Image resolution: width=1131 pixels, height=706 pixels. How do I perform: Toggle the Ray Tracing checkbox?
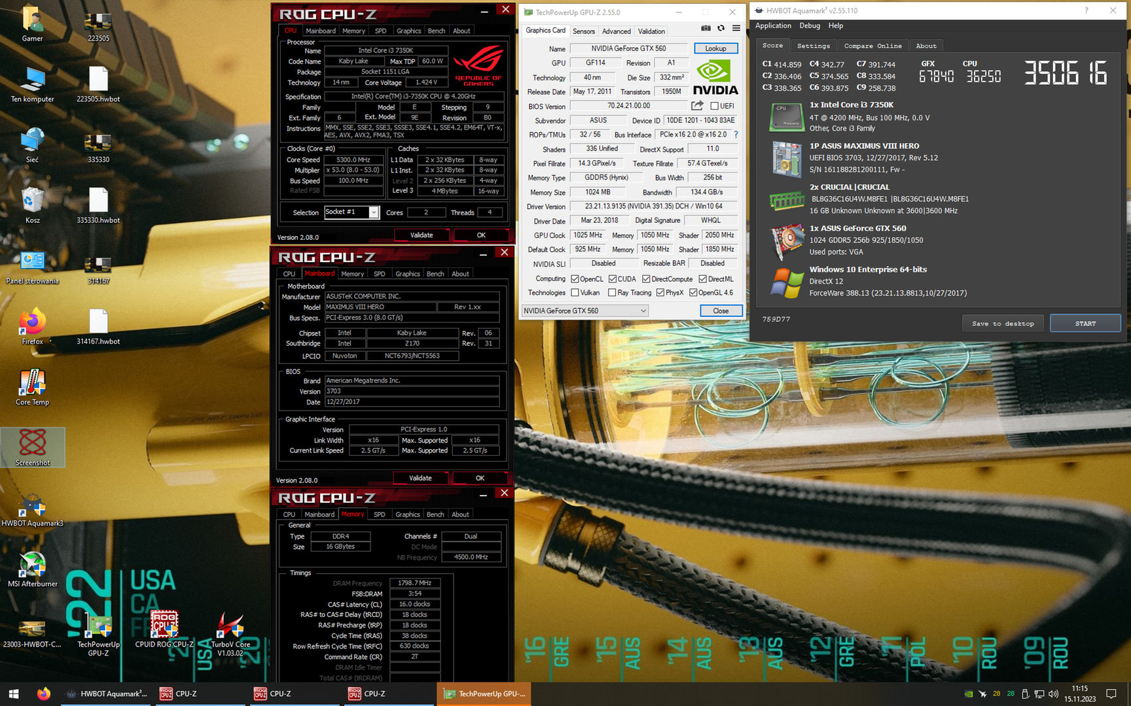tap(612, 293)
